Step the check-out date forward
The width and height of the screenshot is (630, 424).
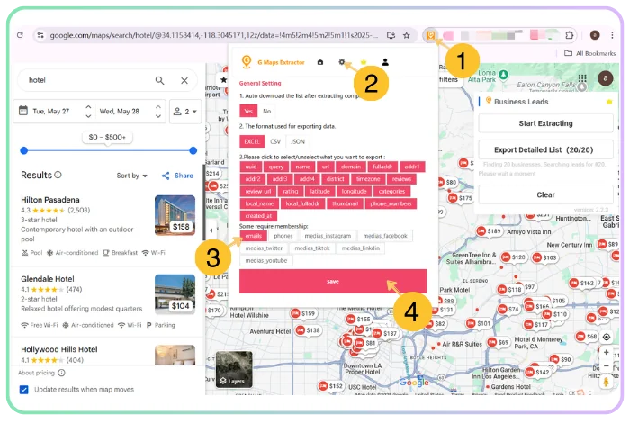158,106
